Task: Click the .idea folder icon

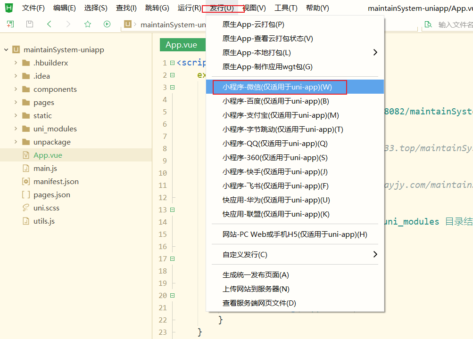Action: [26, 76]
